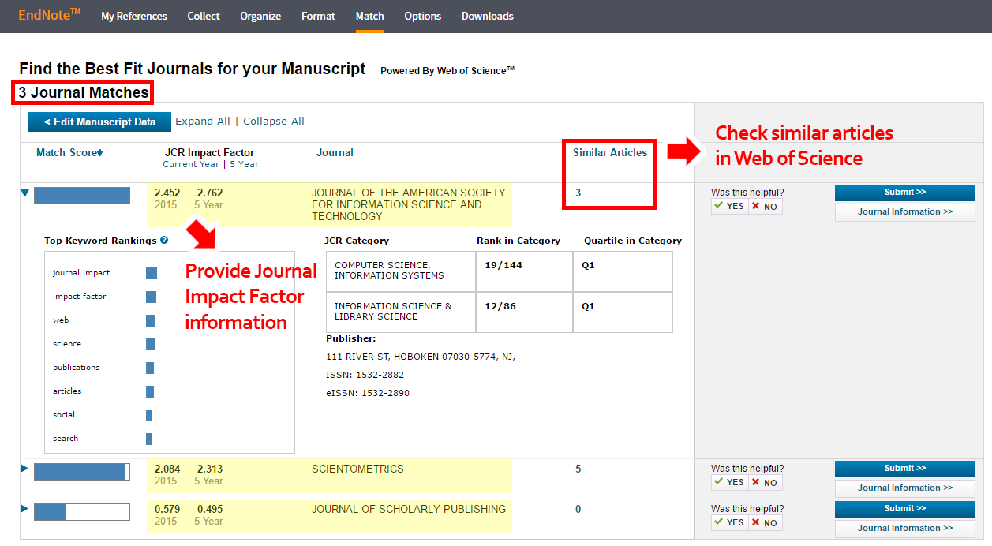Choose YES for the Scientometrics match
Viewport: 992px width, 546px height.
coord(729,482)
